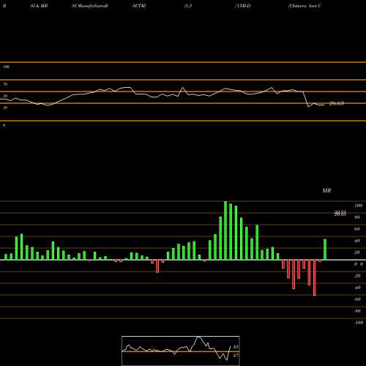Click the RSI '70' axis label

click(x=5, y=84)
